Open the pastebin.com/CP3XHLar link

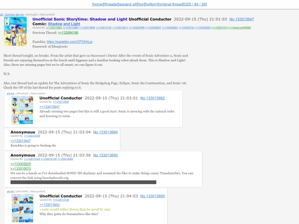(x=70, y=42)
